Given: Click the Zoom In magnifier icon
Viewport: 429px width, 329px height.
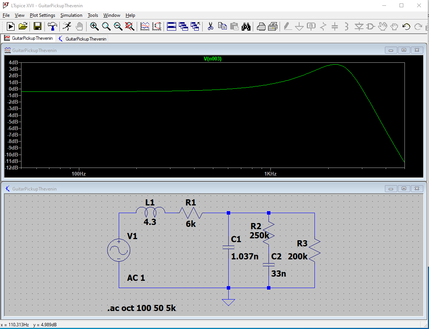Looking at the screenshot, I should [94, 26].
